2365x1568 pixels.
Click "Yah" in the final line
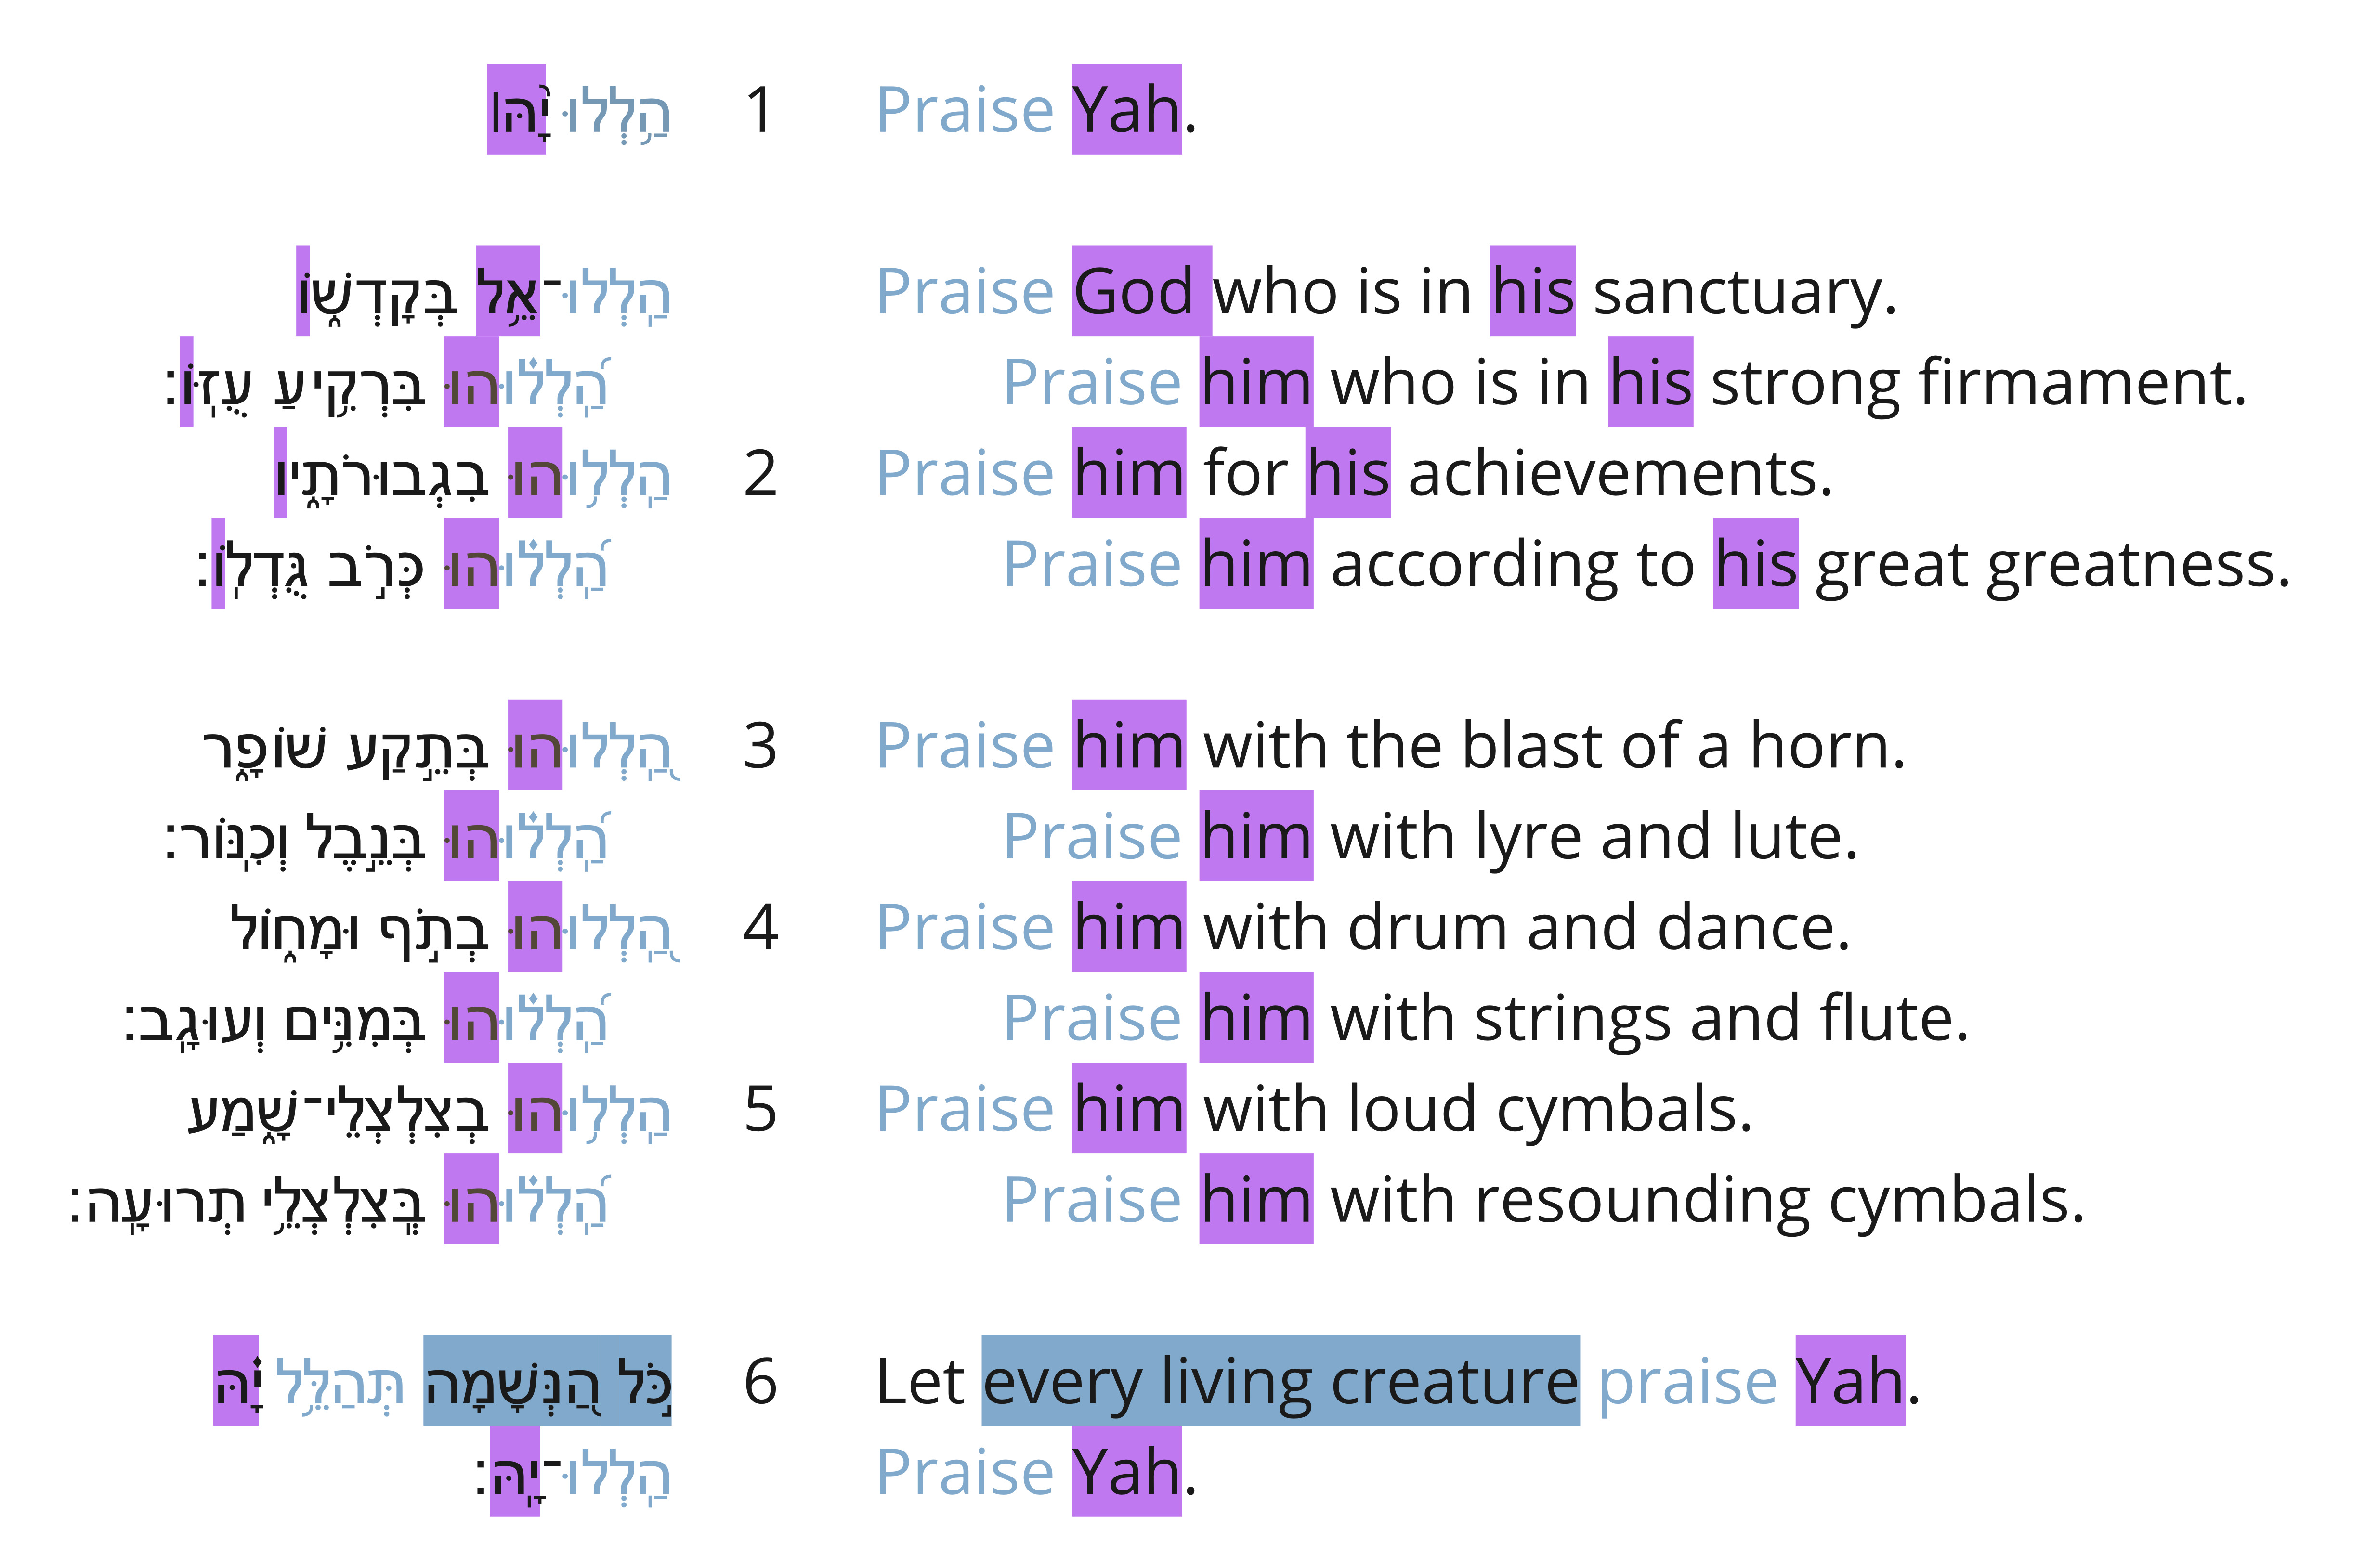1126,1471
